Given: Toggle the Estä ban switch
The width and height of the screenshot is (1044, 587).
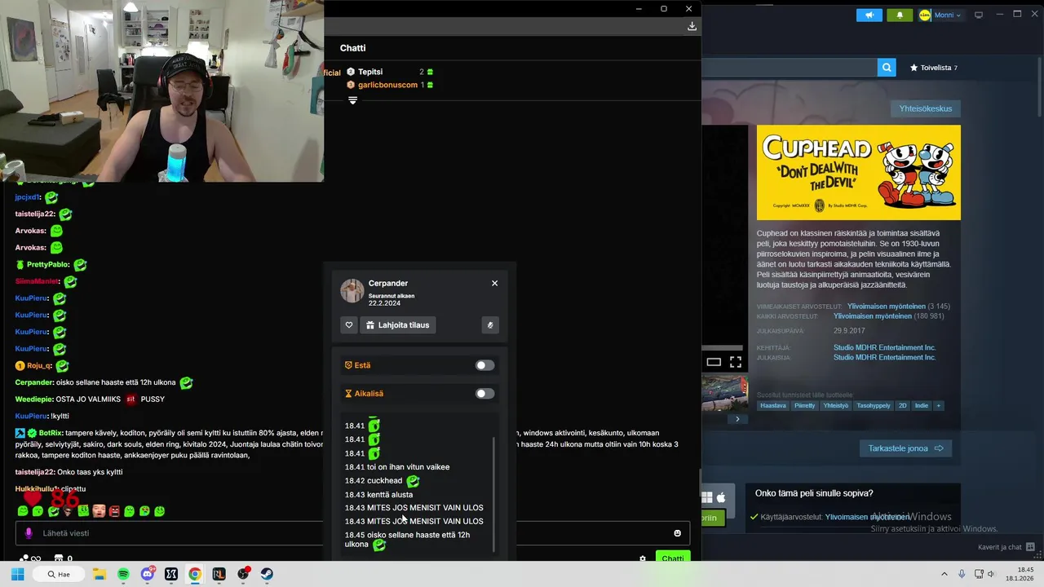Looking at the screenshot, I should pos(484,365).
